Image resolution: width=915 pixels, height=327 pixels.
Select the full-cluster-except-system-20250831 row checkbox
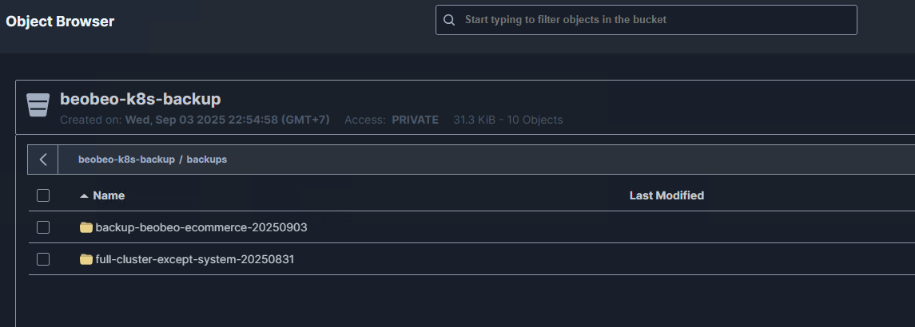point(43,259)
